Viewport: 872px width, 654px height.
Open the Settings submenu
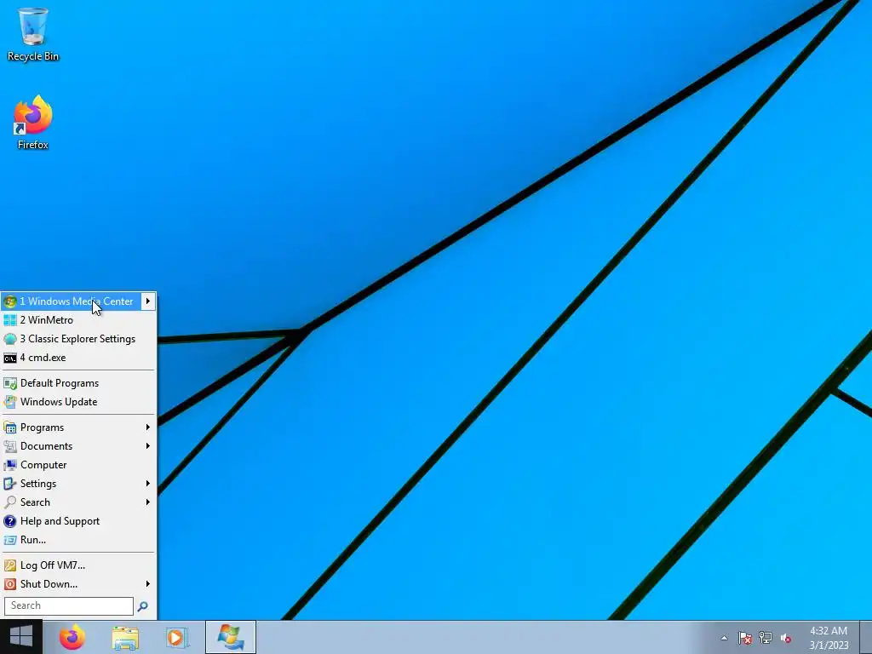(x=78, y=484)
